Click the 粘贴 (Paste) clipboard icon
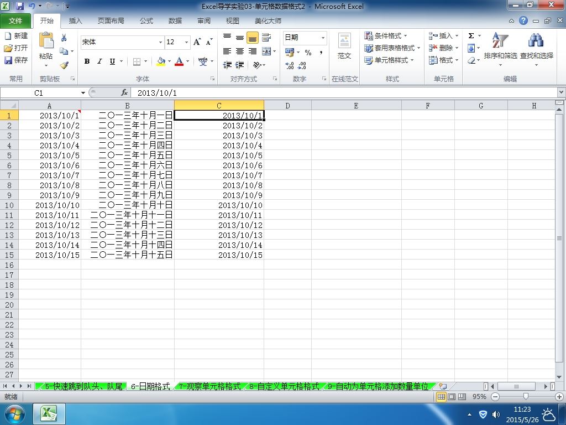The height and width of the screenshot is (425, 566). [46, 40]
